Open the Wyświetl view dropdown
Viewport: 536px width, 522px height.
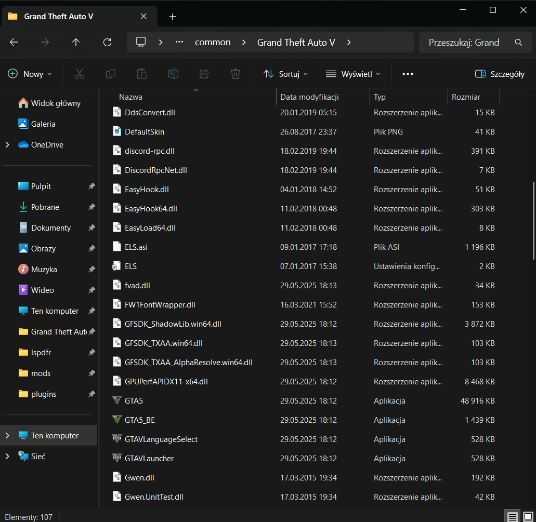coord(352,74)
